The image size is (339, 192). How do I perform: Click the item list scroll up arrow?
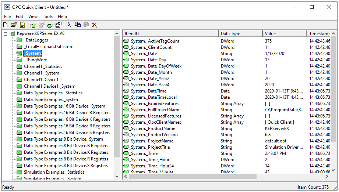point(333,33)
